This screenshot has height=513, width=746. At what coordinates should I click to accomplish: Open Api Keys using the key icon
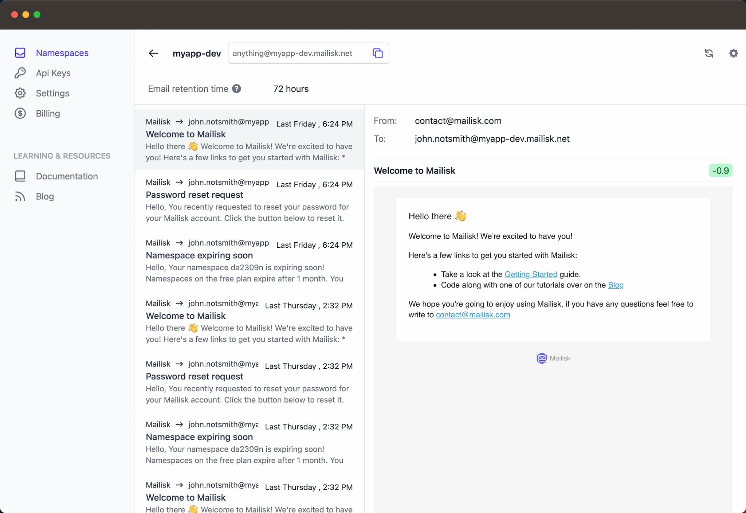point(20,73)
